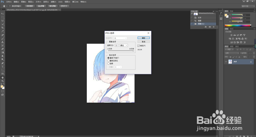Select the Rectangle shape tool
This screenshot has height=137, width=256.
tap(3, 74)
